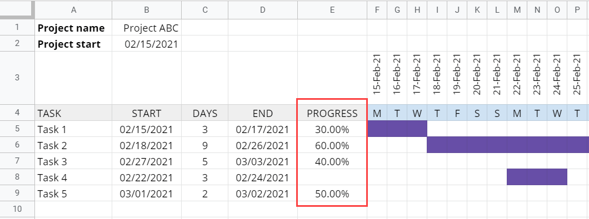Screen dimensions: 589x219
Task: Select column E header
Action: pyautogui.click(x=332, y=10)
